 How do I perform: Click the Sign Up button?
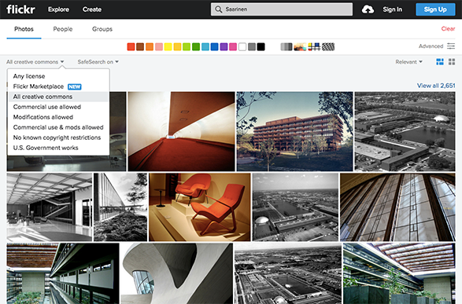pyautogui.click(x=435, y=9)
